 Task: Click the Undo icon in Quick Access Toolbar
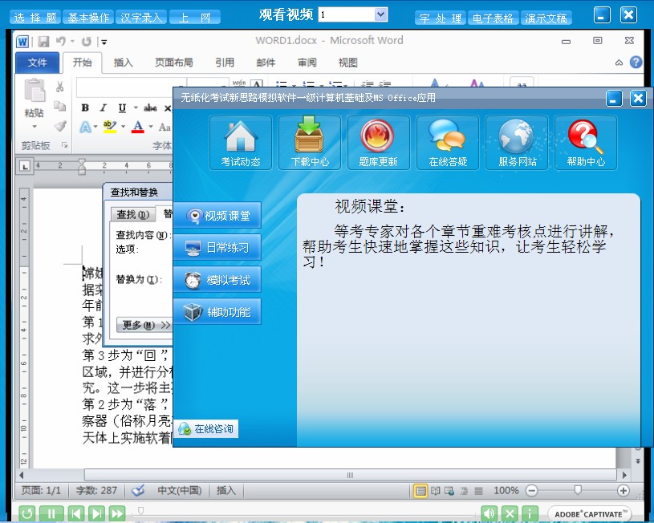click(x=61, y=41)
